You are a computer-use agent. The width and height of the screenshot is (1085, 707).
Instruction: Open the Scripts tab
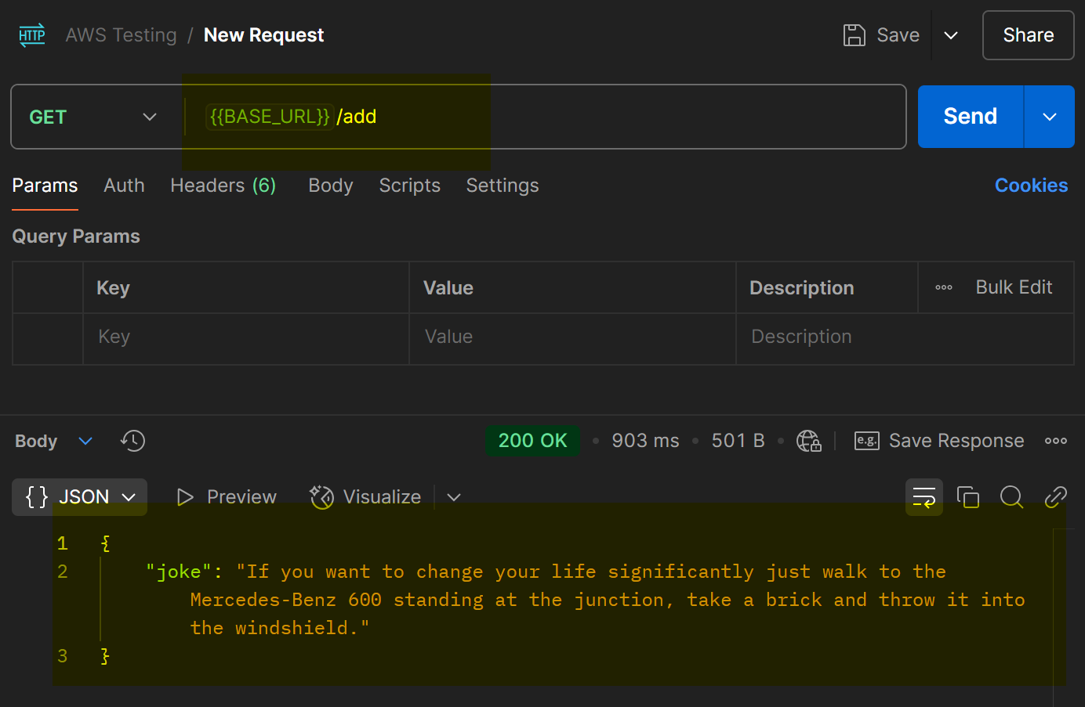pos(409,186)
